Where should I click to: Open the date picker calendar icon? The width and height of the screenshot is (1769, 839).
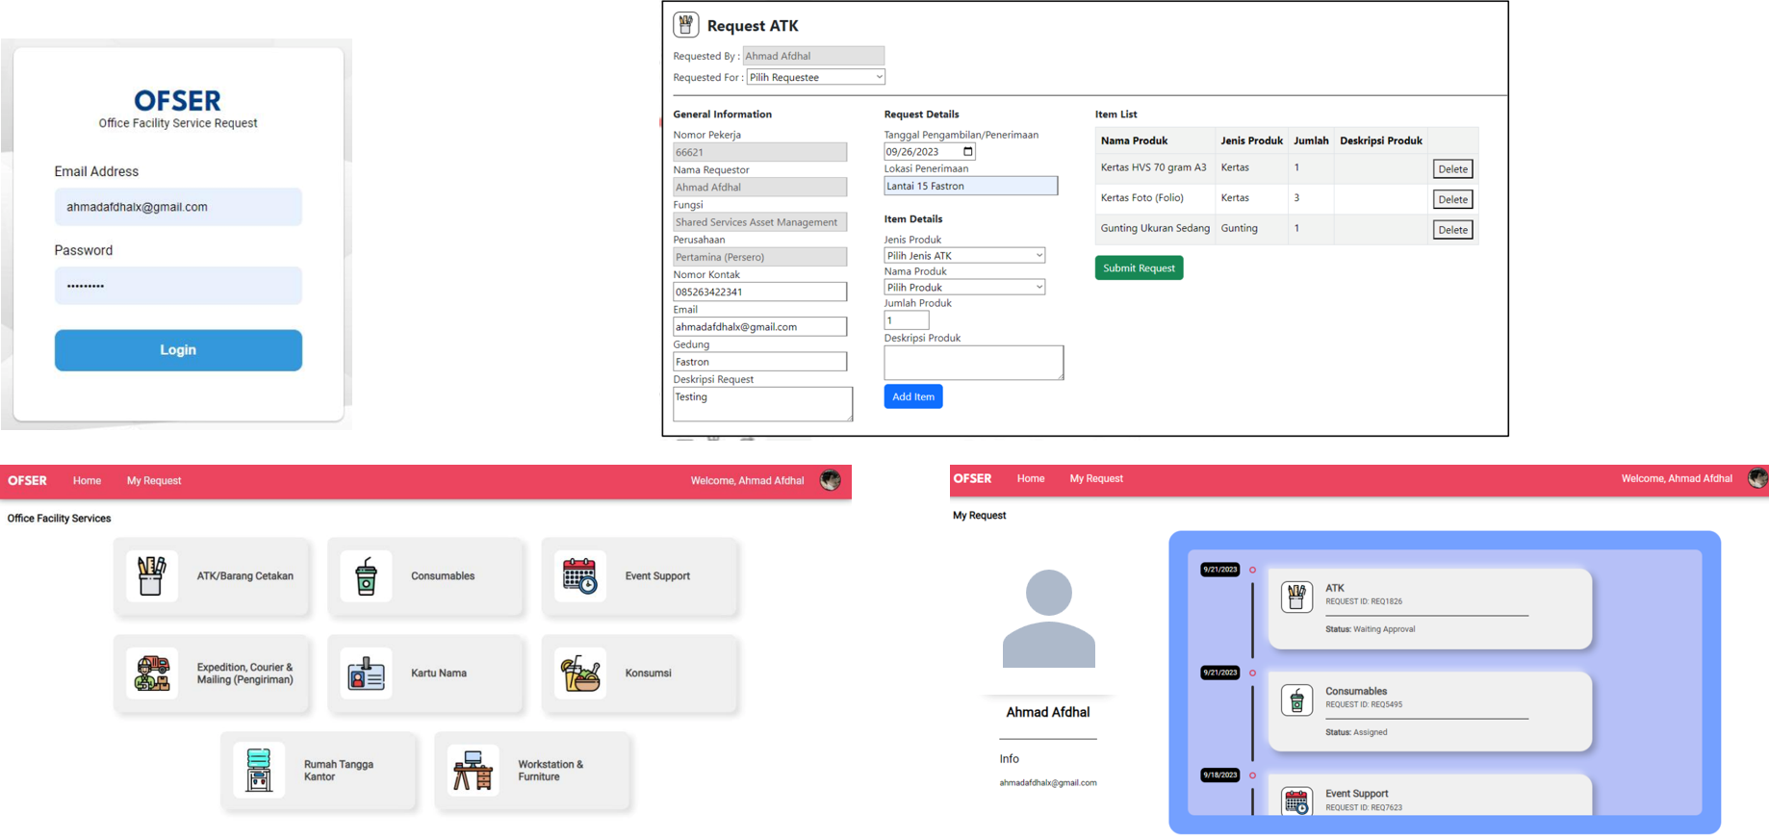coord(968,152)
